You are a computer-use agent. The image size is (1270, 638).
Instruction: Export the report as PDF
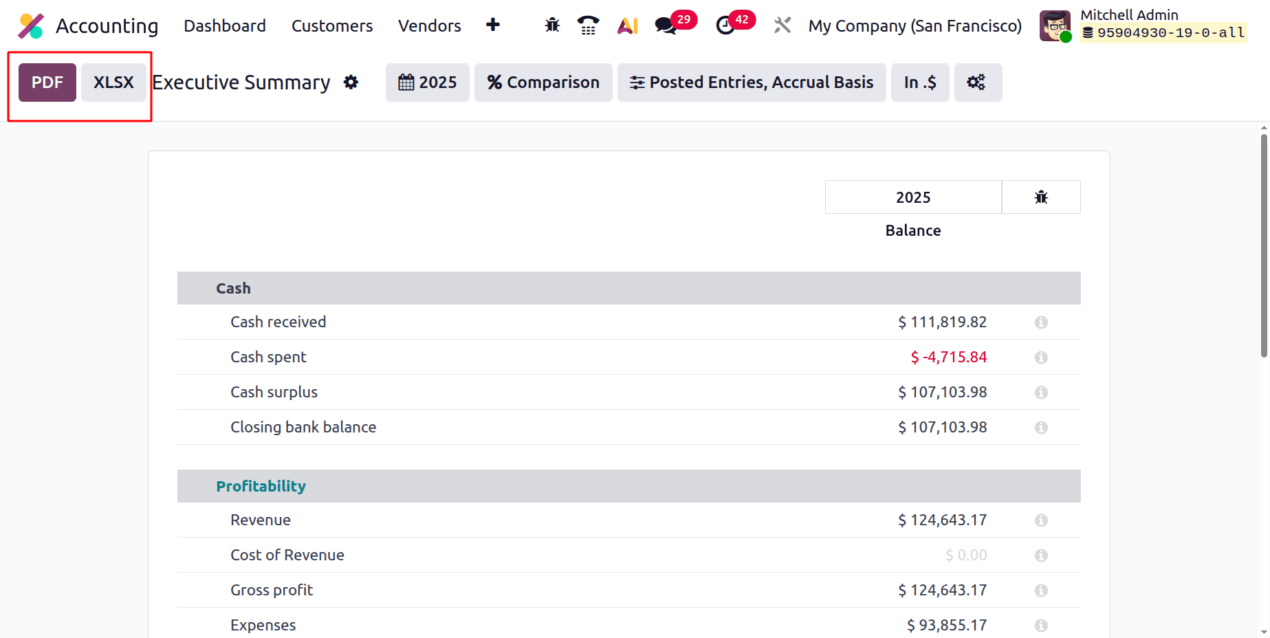46,82
